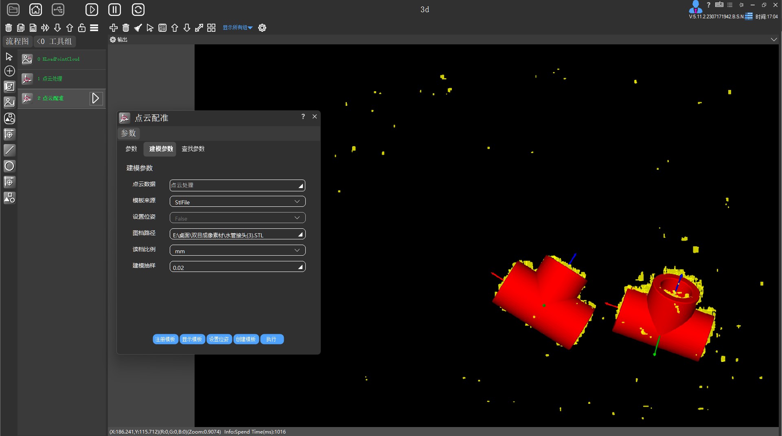Viewport: 782px width, 436px height.
Task: Open project folder icon in top bar
Action: tap(13, 9)
